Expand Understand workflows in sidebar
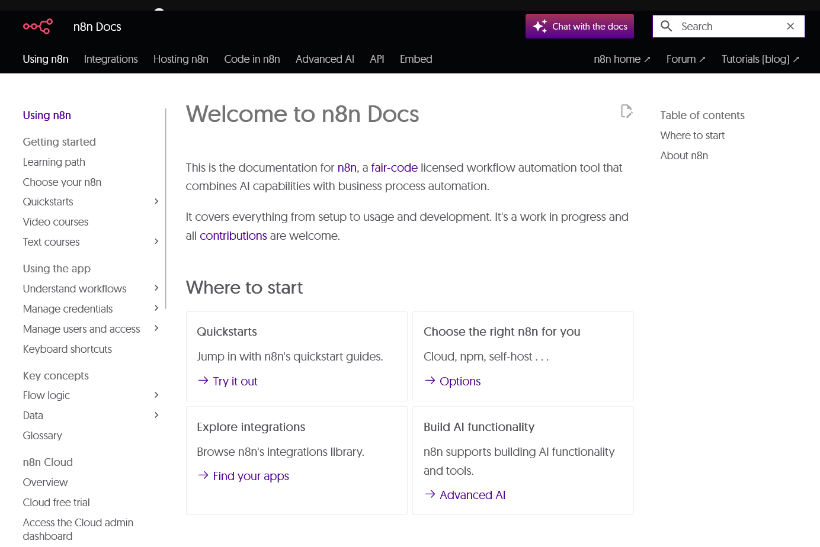820x547 pixels. coord(156,288)
